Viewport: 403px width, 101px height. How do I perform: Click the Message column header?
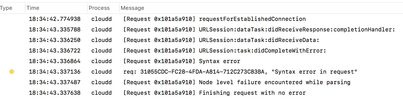(x=132, y=8)
